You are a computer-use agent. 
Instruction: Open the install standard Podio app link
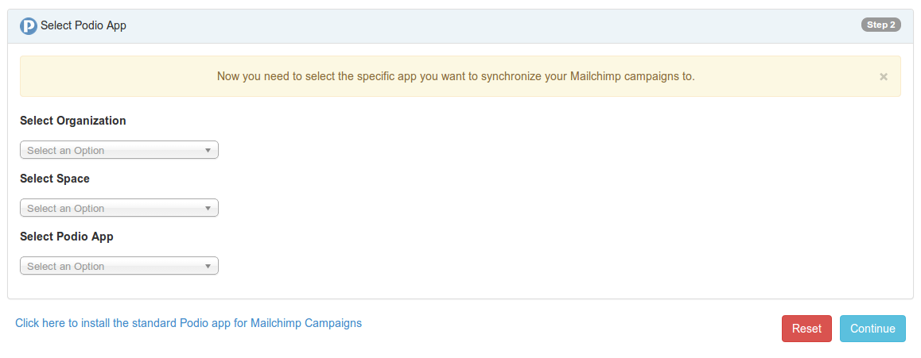[x=188, y=323]
